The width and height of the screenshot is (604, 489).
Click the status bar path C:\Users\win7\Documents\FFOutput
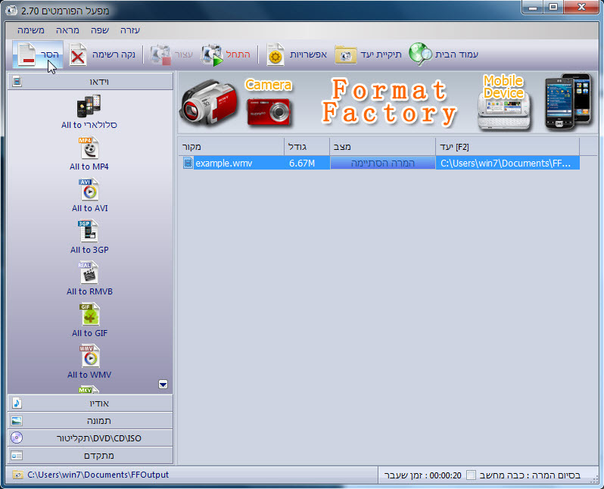point(98,475)
